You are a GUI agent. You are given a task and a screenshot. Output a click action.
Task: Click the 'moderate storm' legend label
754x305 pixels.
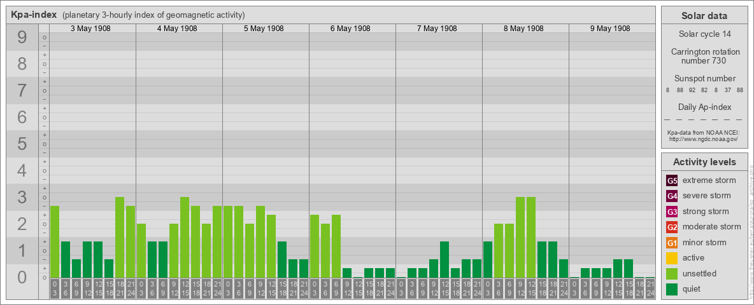click(x=712, y=226)
